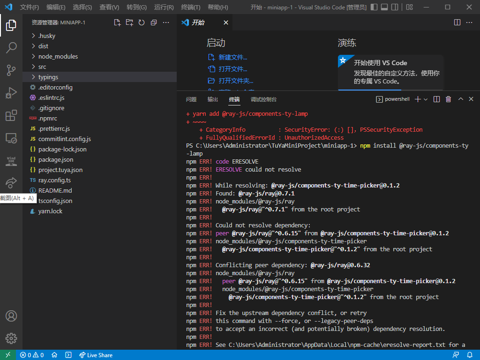
Task: Switch to the 调试控制台 panel tab
Action: [x=263, y=99]
